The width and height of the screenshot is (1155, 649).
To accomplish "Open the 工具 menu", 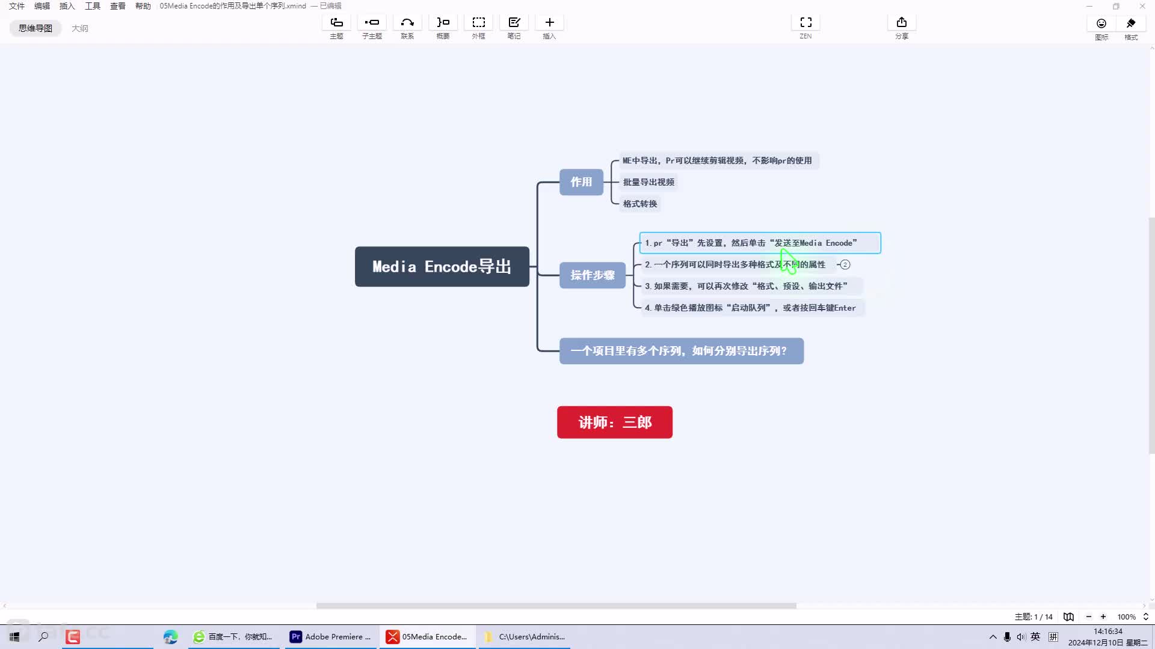I will coord(93,6).
